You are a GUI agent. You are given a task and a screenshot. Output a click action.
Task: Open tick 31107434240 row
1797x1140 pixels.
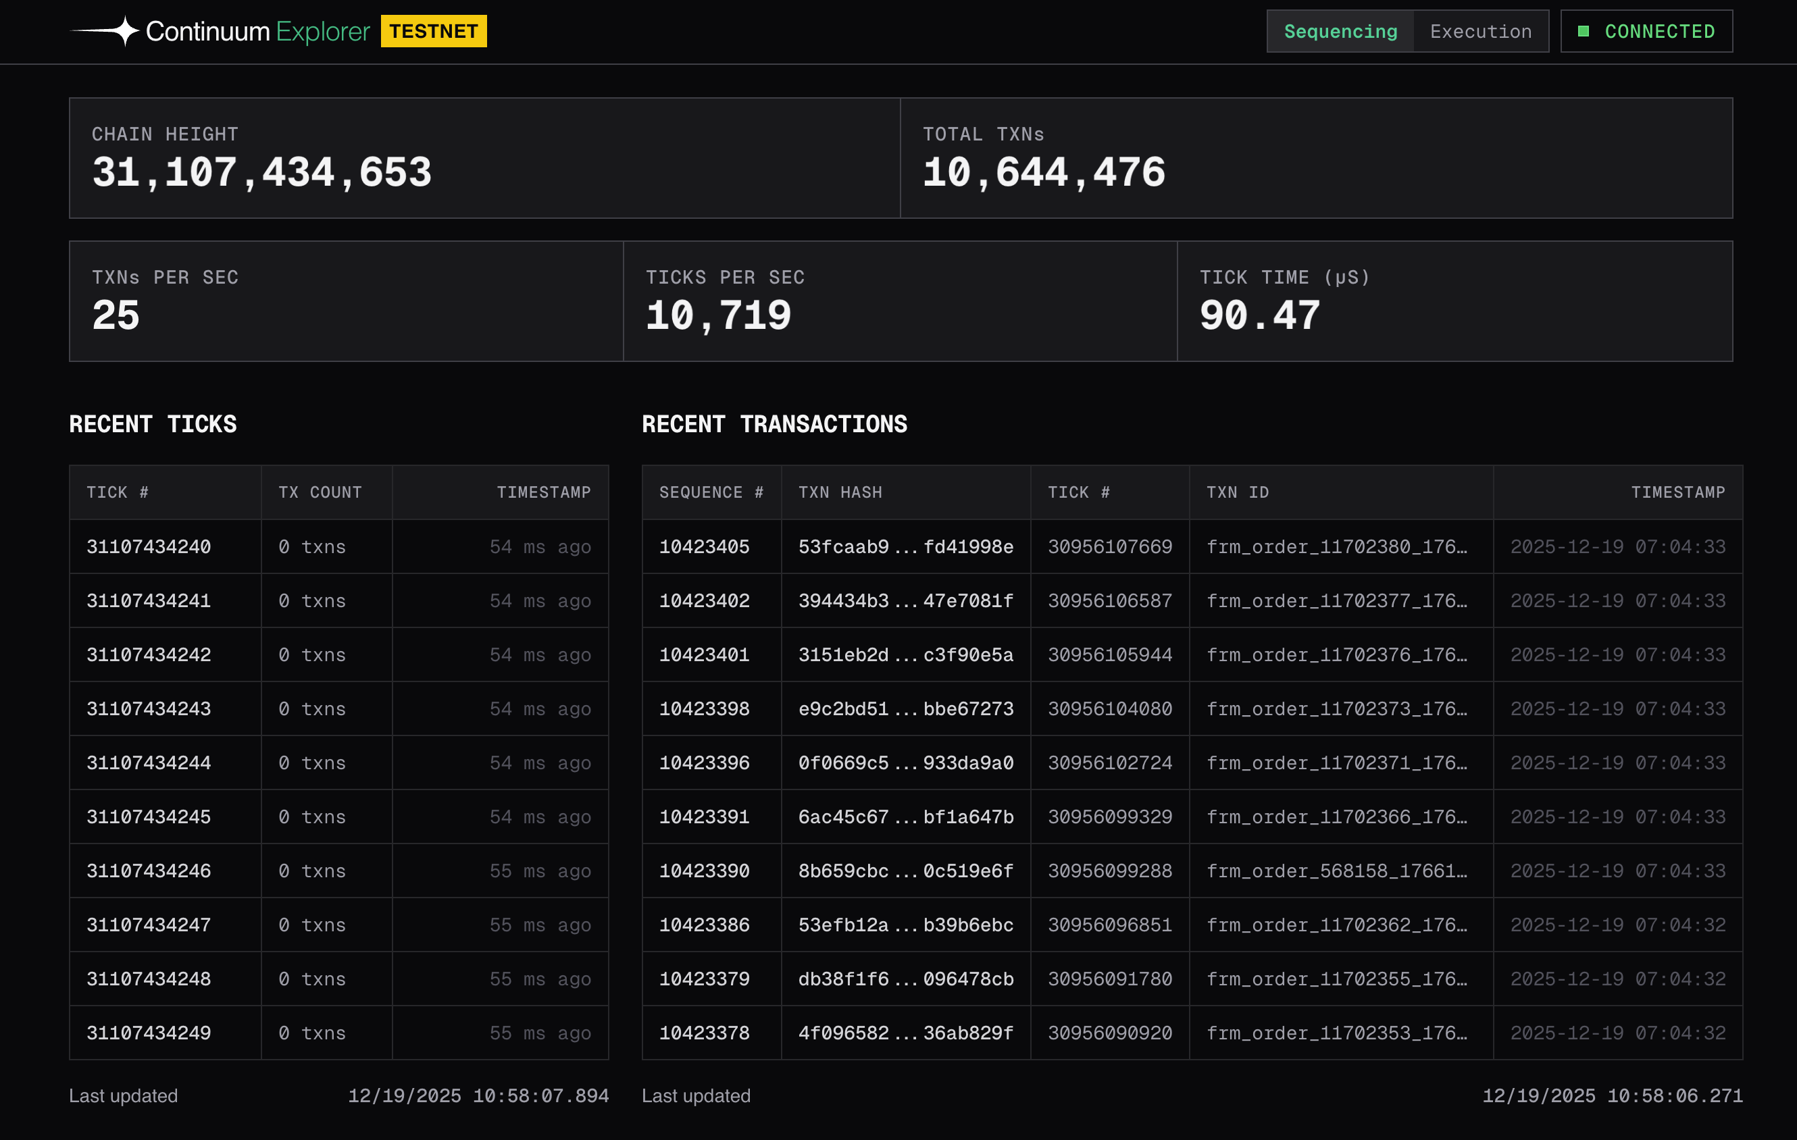(149, 547)
